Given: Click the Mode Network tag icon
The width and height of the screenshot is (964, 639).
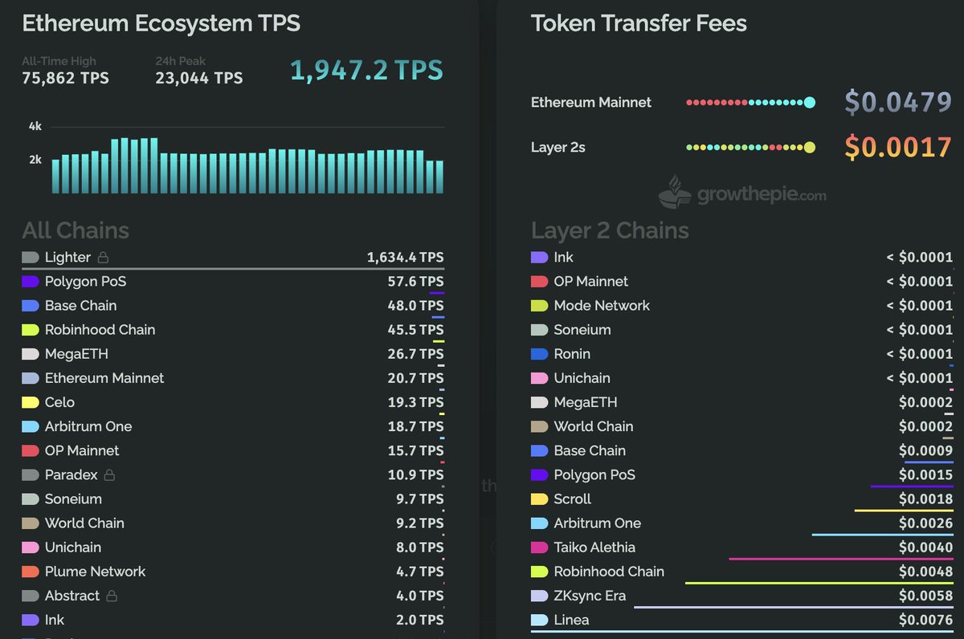Looking at the screenshot, I should click(x=540, y=306).
